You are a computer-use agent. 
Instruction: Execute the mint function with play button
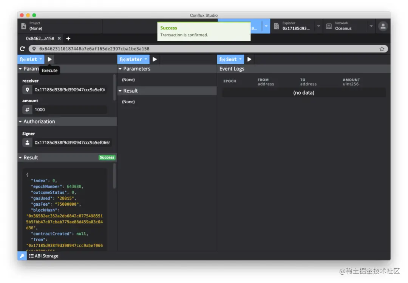click(x=49, y=59)
